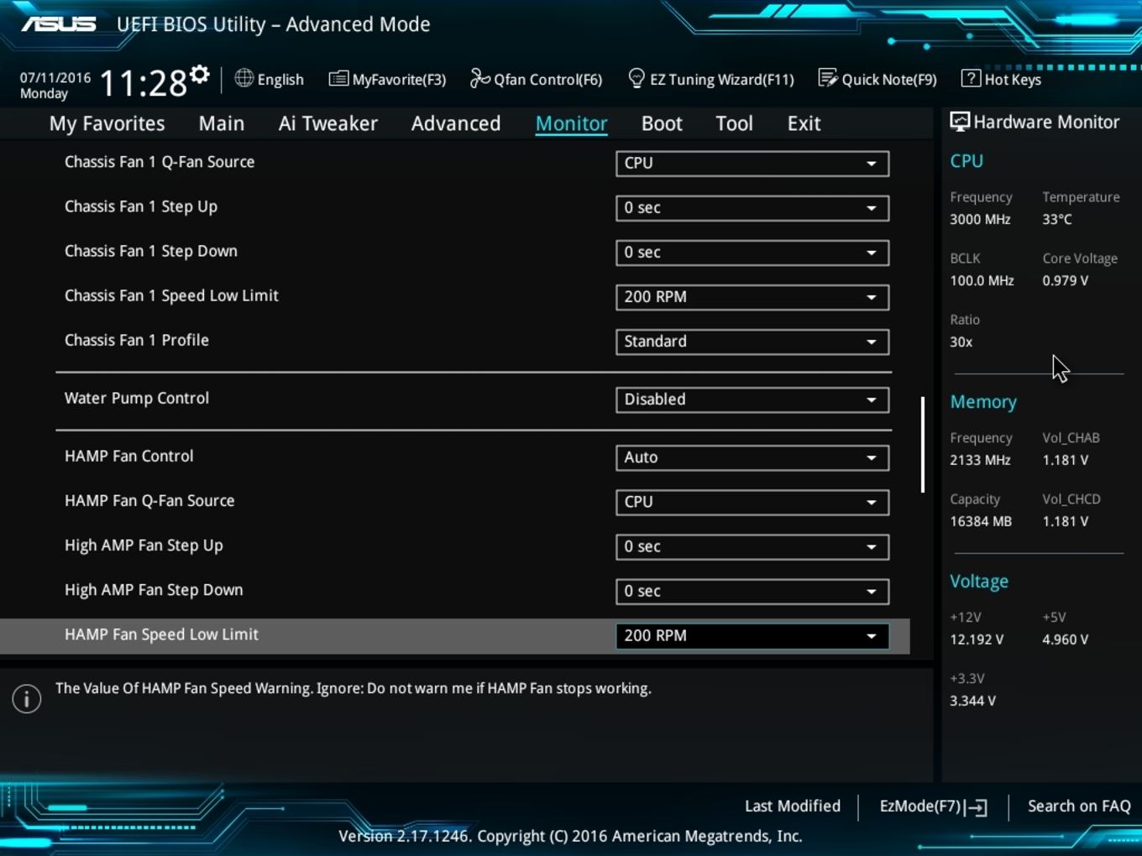Click CPU temperature value 33°C

(1057, 219)
